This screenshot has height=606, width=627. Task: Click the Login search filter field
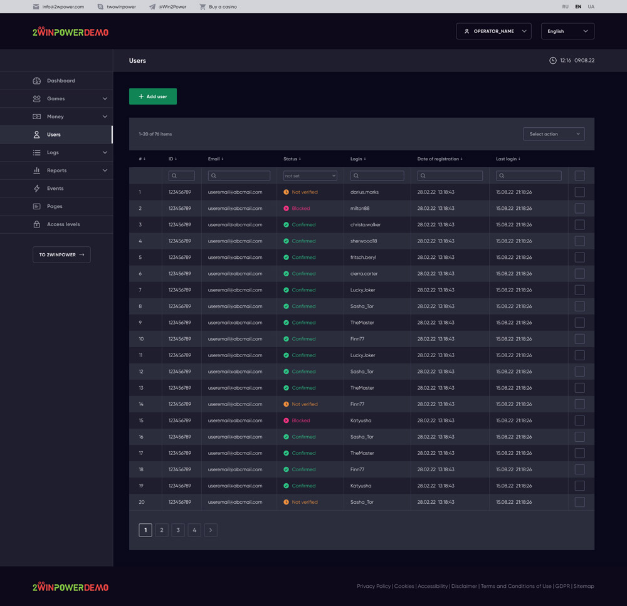coord(377,176)
